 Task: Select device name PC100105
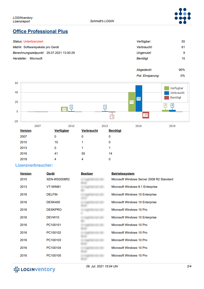click(54, 256)
